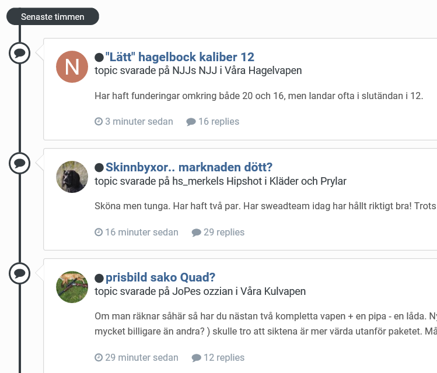Click speech bubble timeline marker beside hagelbock post
Image resolution: width=437 pixels, height=373 pixels.
pyautogui.click(x=20, y=54)
